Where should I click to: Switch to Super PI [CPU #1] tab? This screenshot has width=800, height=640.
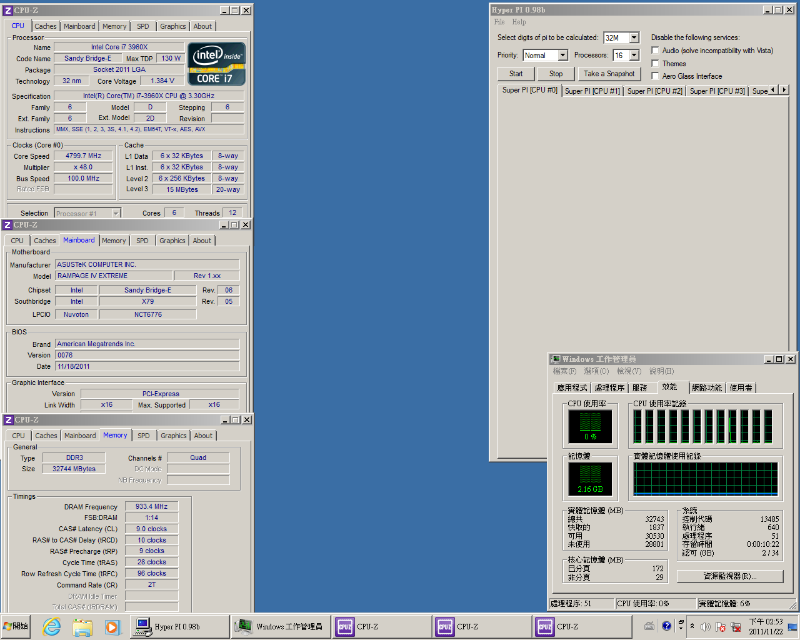pyautogui.click(x=592, y=91)
